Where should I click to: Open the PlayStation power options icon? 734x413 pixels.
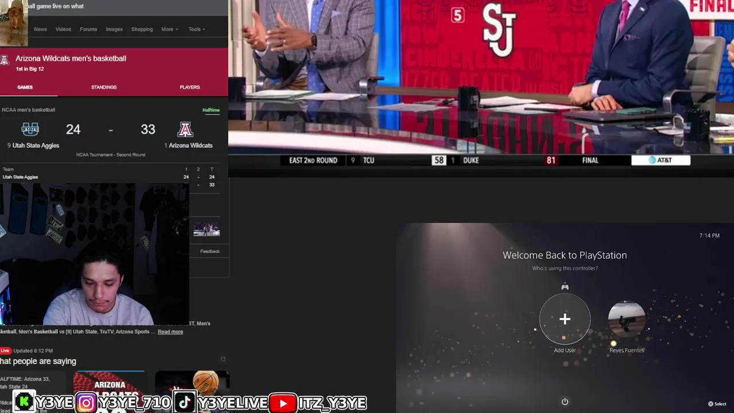click(565, 402)
